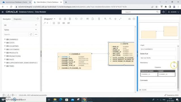Open the hamburger menu beside Oracle logo
The width and height of the screenshot is (181, 102).
click(3, 12)
